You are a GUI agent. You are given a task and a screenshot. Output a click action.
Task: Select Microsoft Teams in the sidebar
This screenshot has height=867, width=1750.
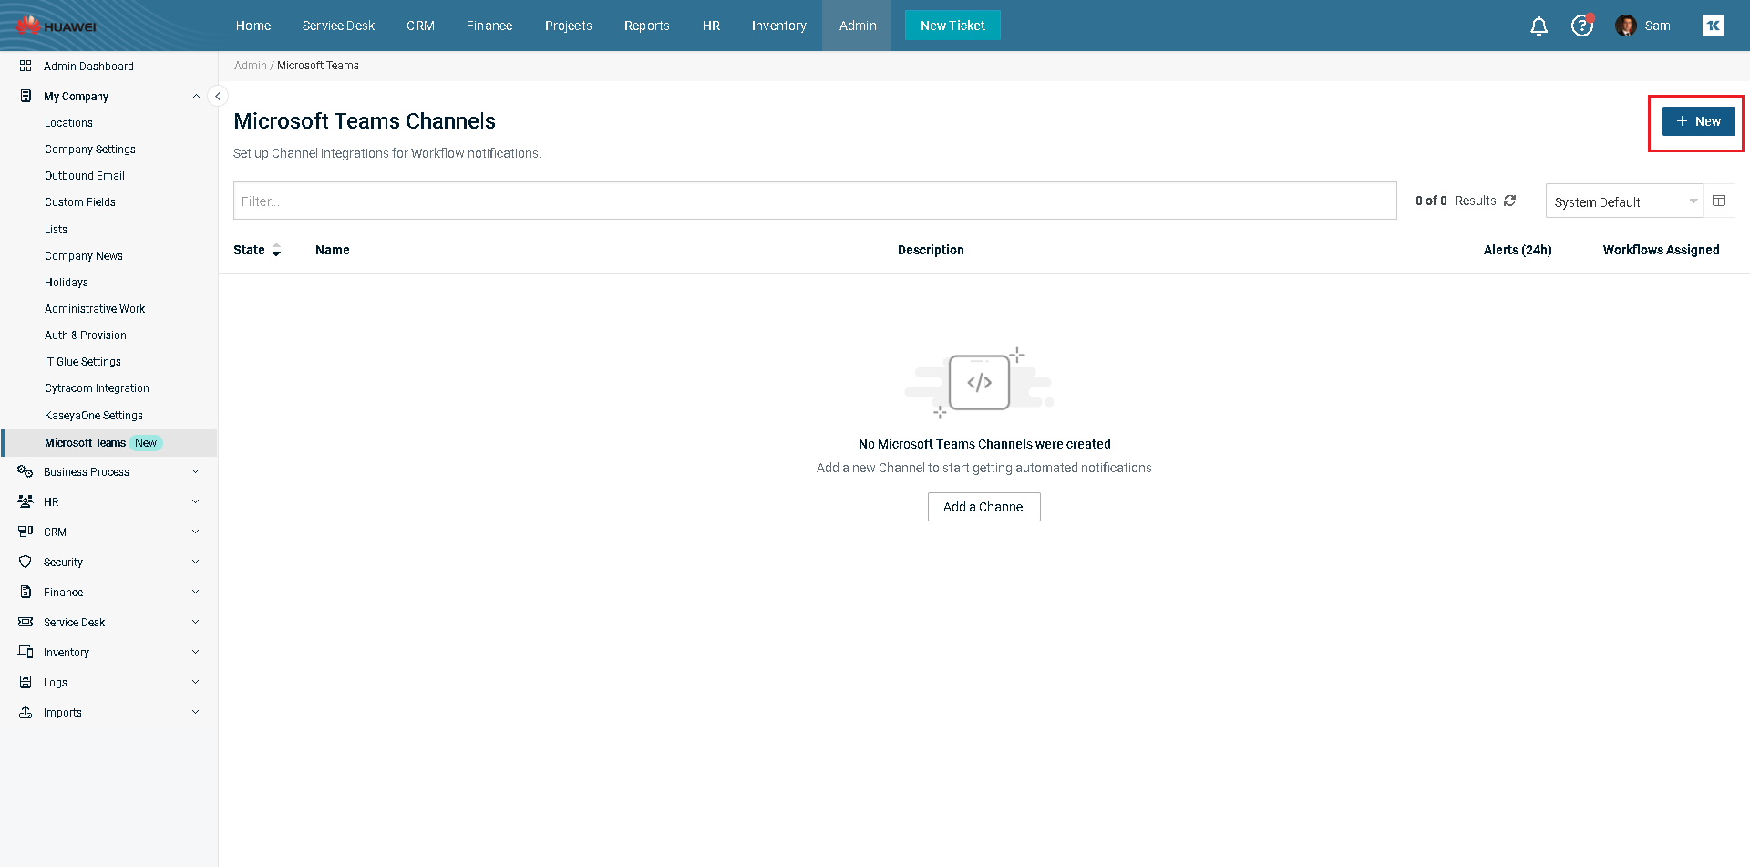pos(109,443)
